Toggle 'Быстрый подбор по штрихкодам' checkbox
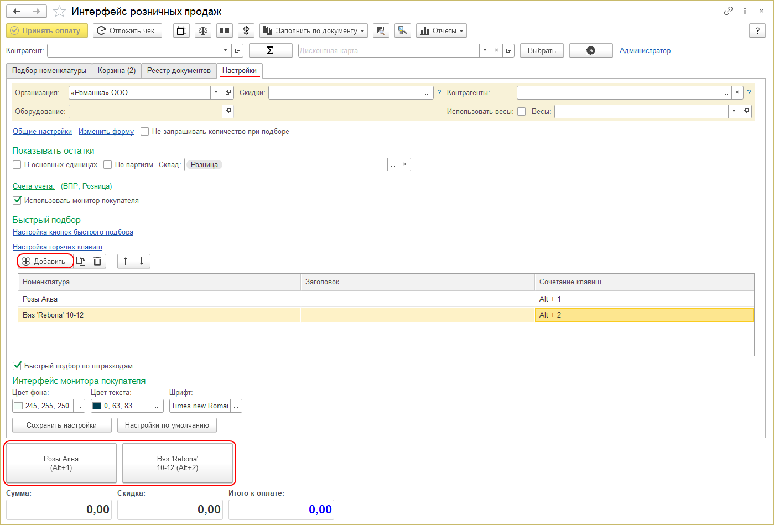Viewport: 774px width, 525px height. 17,366
